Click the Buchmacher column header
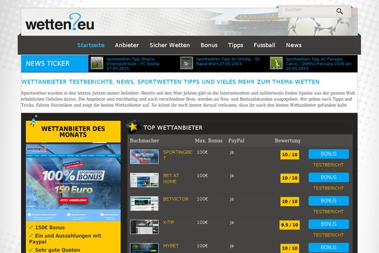 click(144, 140)
